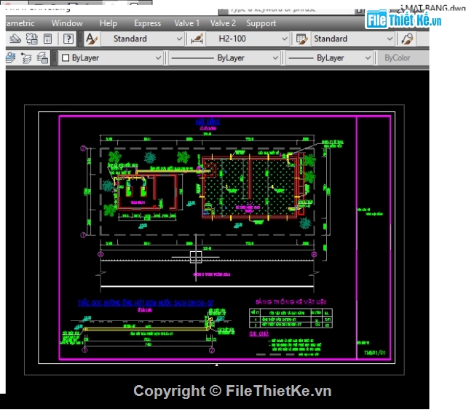Click the green hatched water tank plan
This screenshot has width=466, height=412.
pyautogui.click(x=250, y=187)
